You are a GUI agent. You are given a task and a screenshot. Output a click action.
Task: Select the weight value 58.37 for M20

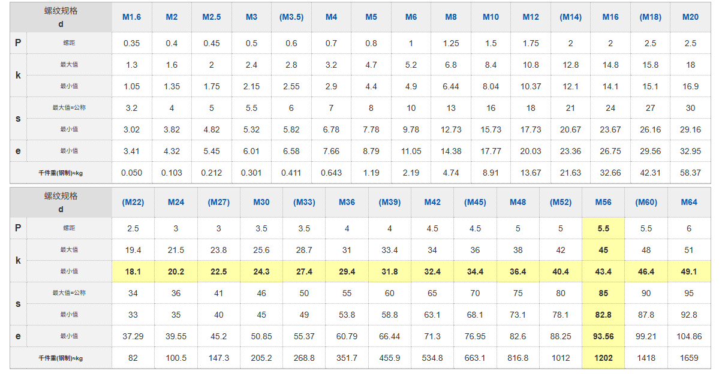click(x=690, y=173)
